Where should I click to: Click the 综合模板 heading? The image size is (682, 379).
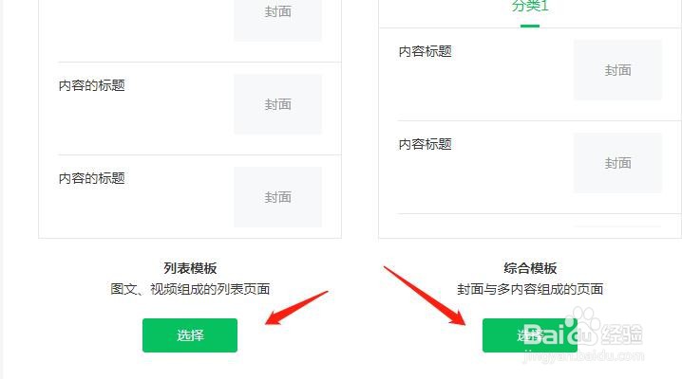(530, 268)
